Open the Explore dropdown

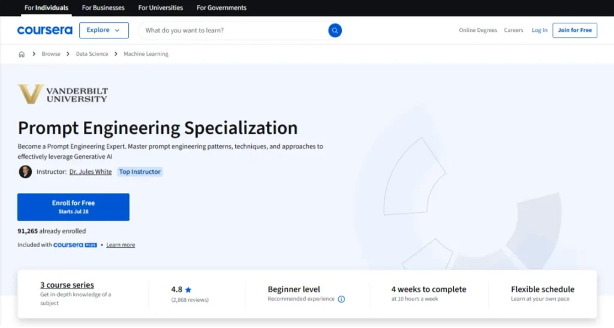[x=104, y=30]
